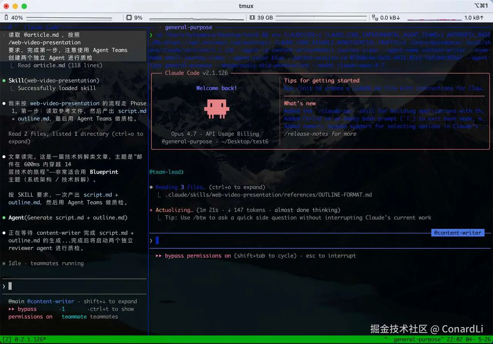Click @main in the left pane footer
This screenshot has height=344, width=493.
click(16, 302)
